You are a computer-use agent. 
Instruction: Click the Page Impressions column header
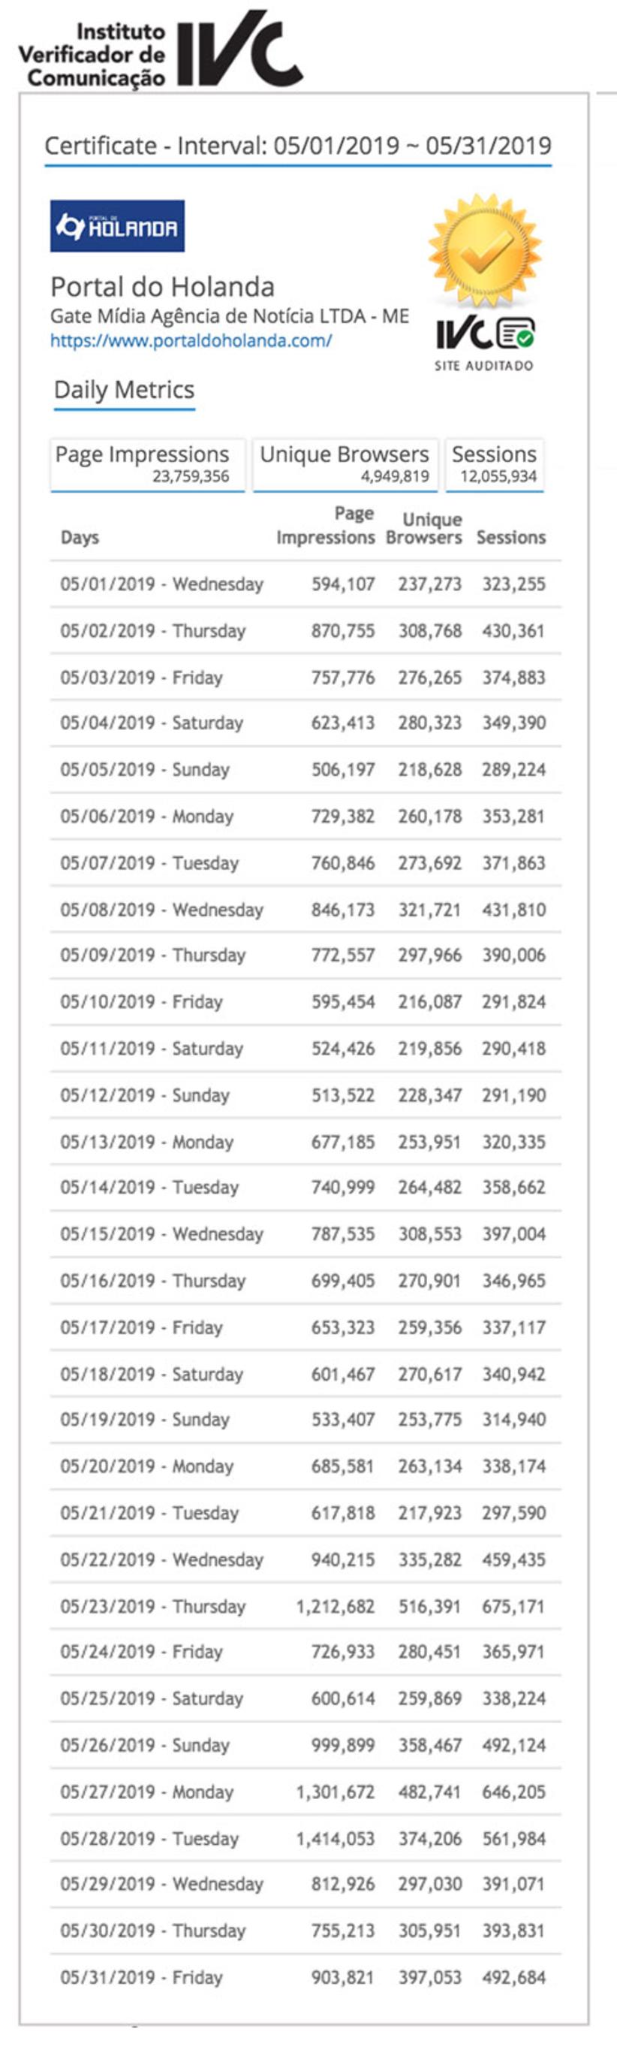click(326, 526)
